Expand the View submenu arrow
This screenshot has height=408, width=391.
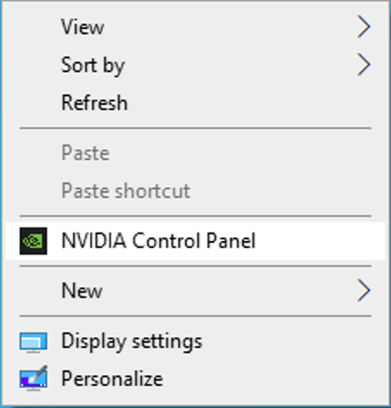(x=364, y=26)
